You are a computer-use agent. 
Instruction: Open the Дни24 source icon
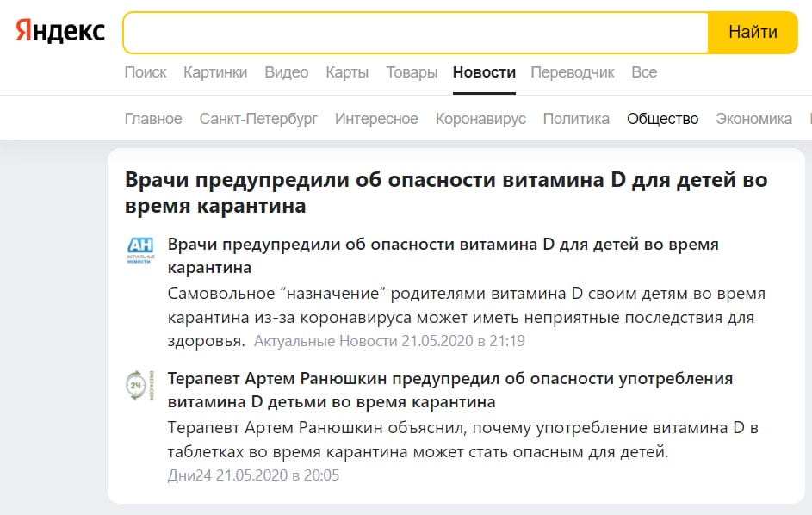[x=140, y=385]
